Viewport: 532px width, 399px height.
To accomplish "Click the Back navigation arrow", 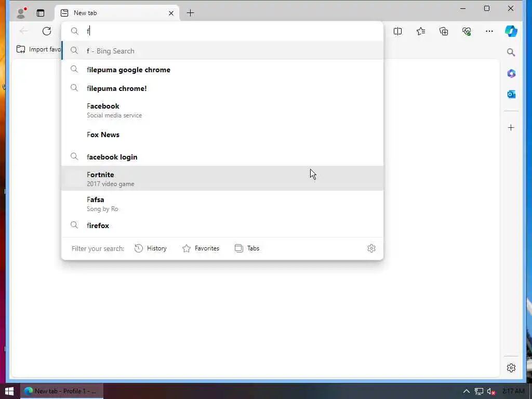I will pos(24,31).
